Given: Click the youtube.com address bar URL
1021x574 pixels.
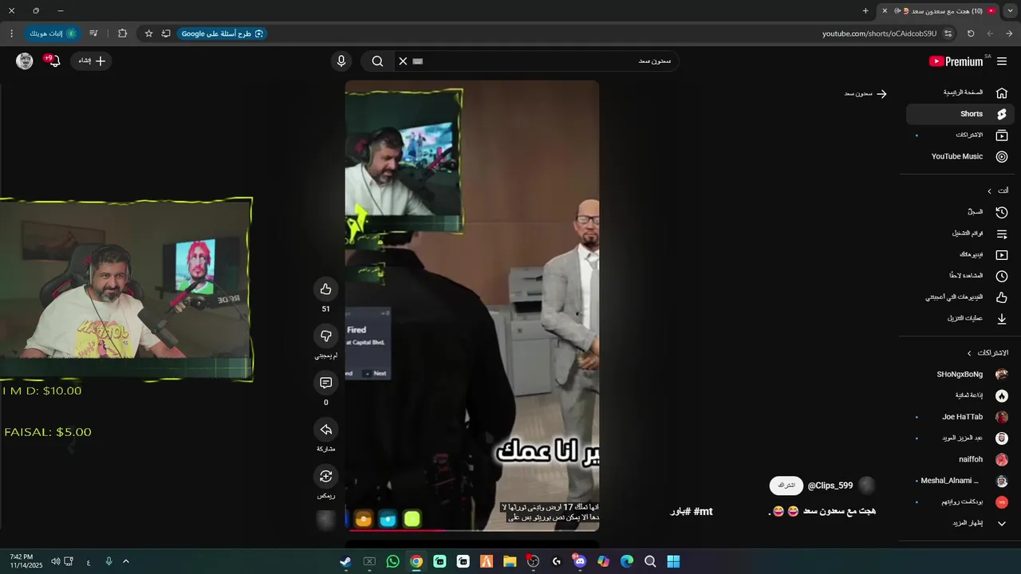Looking at the screenshot, I should coord(879,33).
